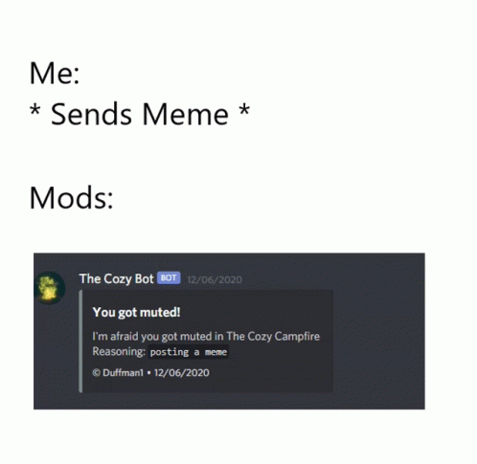477x464 pixels.
Task: Click the blue BOT badge
Action: [169, 278]
